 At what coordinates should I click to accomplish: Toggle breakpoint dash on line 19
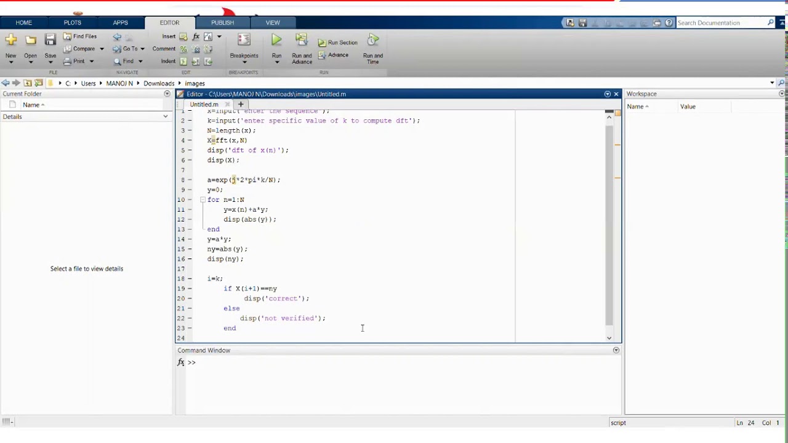pos(190,289)
